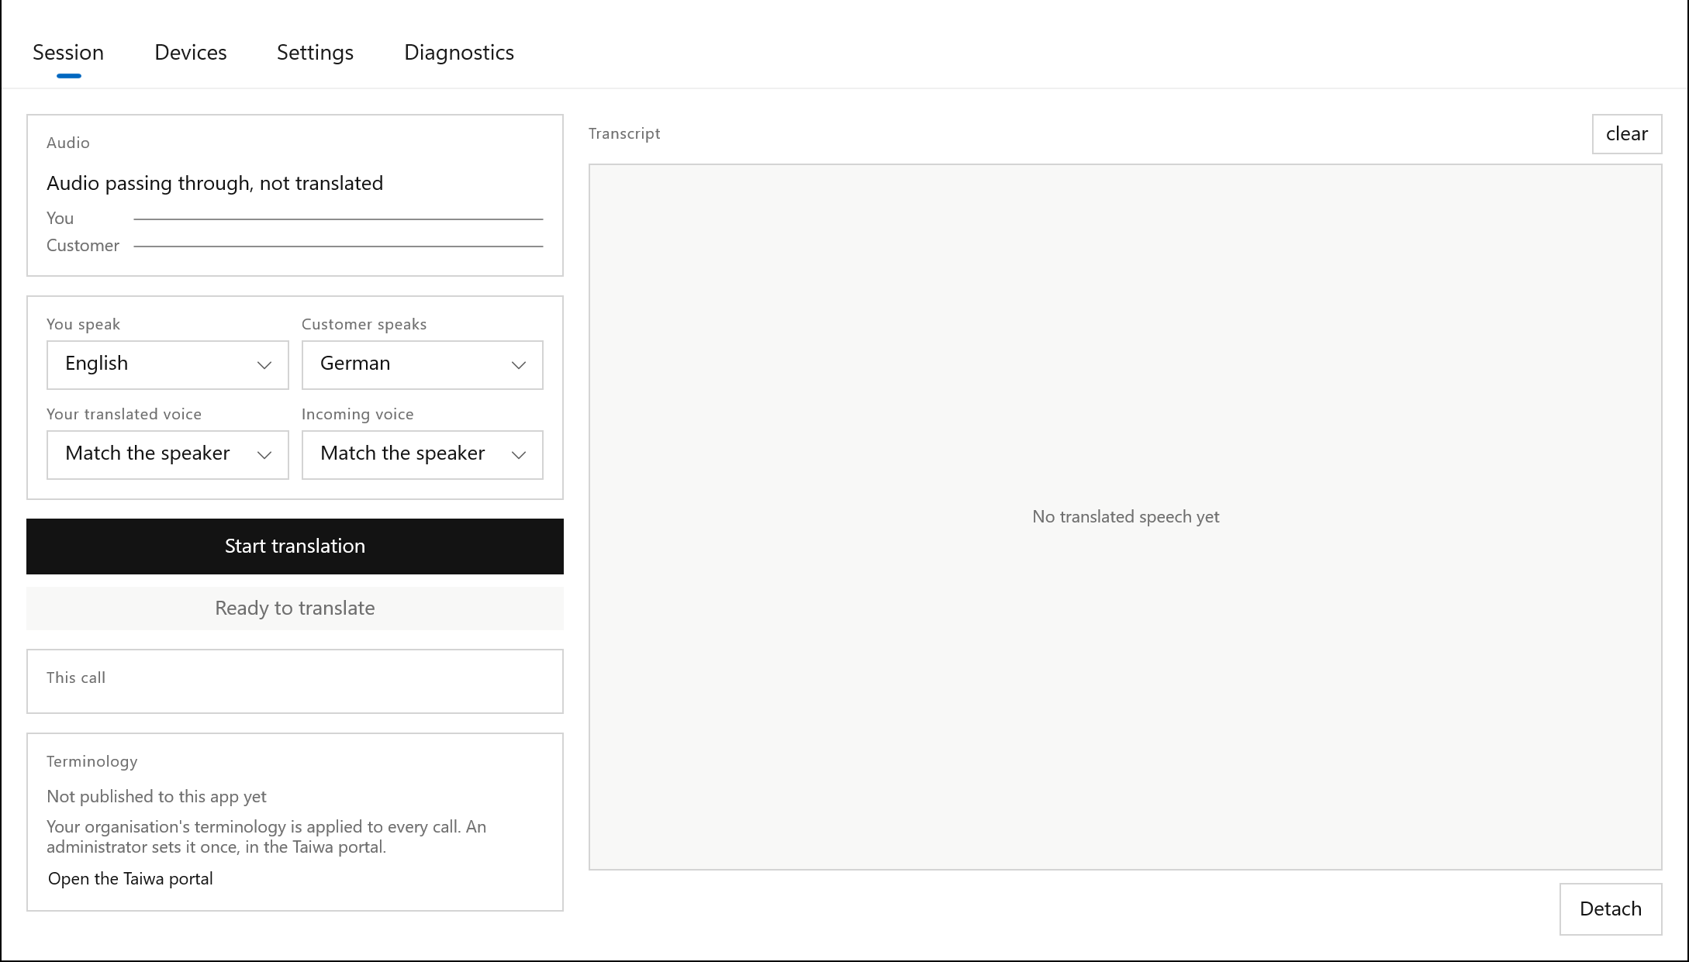The image size is (1689, 962).
Task: Open the Settings tab
Action: point(315,53)
